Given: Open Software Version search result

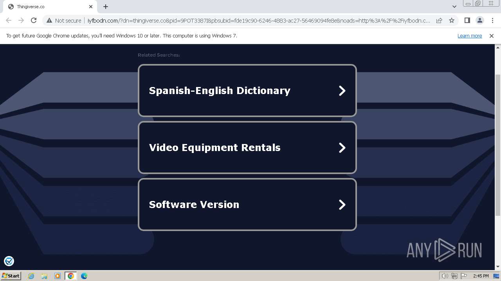Looking at the screenshot, I should pos(247,205).
